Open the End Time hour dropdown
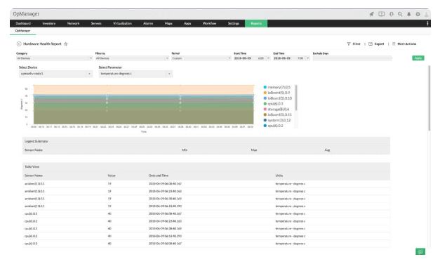This screenshot has width=447, height=264. click(x=303, y=58)
